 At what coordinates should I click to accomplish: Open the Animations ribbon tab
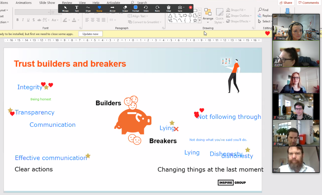pos(23,3)
